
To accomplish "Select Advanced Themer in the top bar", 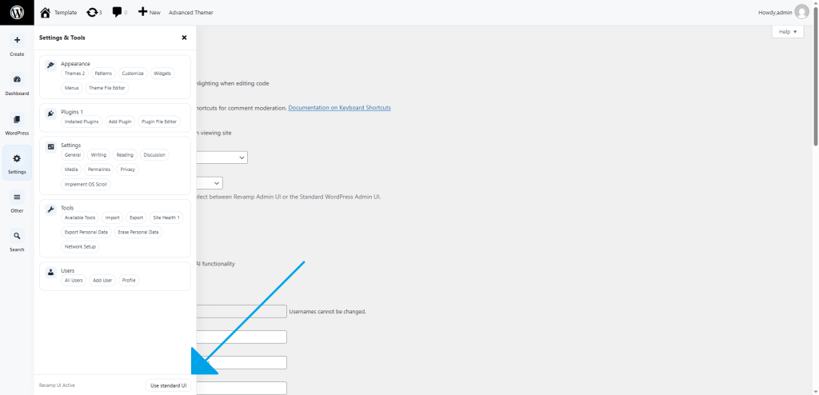I will [191, 13].
